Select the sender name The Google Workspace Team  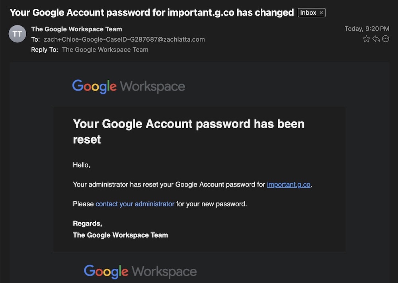click(76, 29)
